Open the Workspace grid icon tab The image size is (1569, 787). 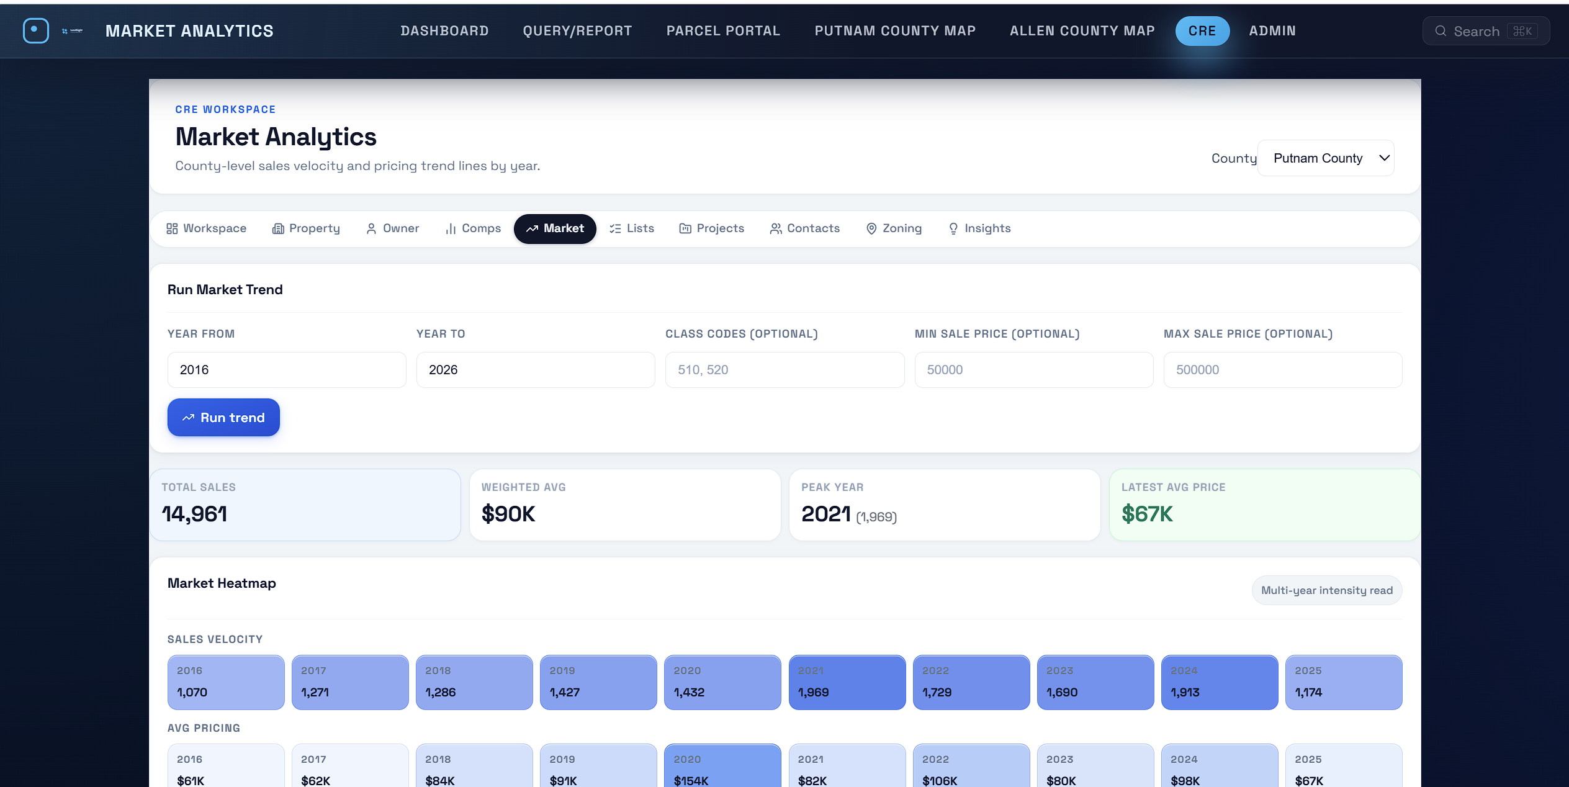click(x=173, y=228)
